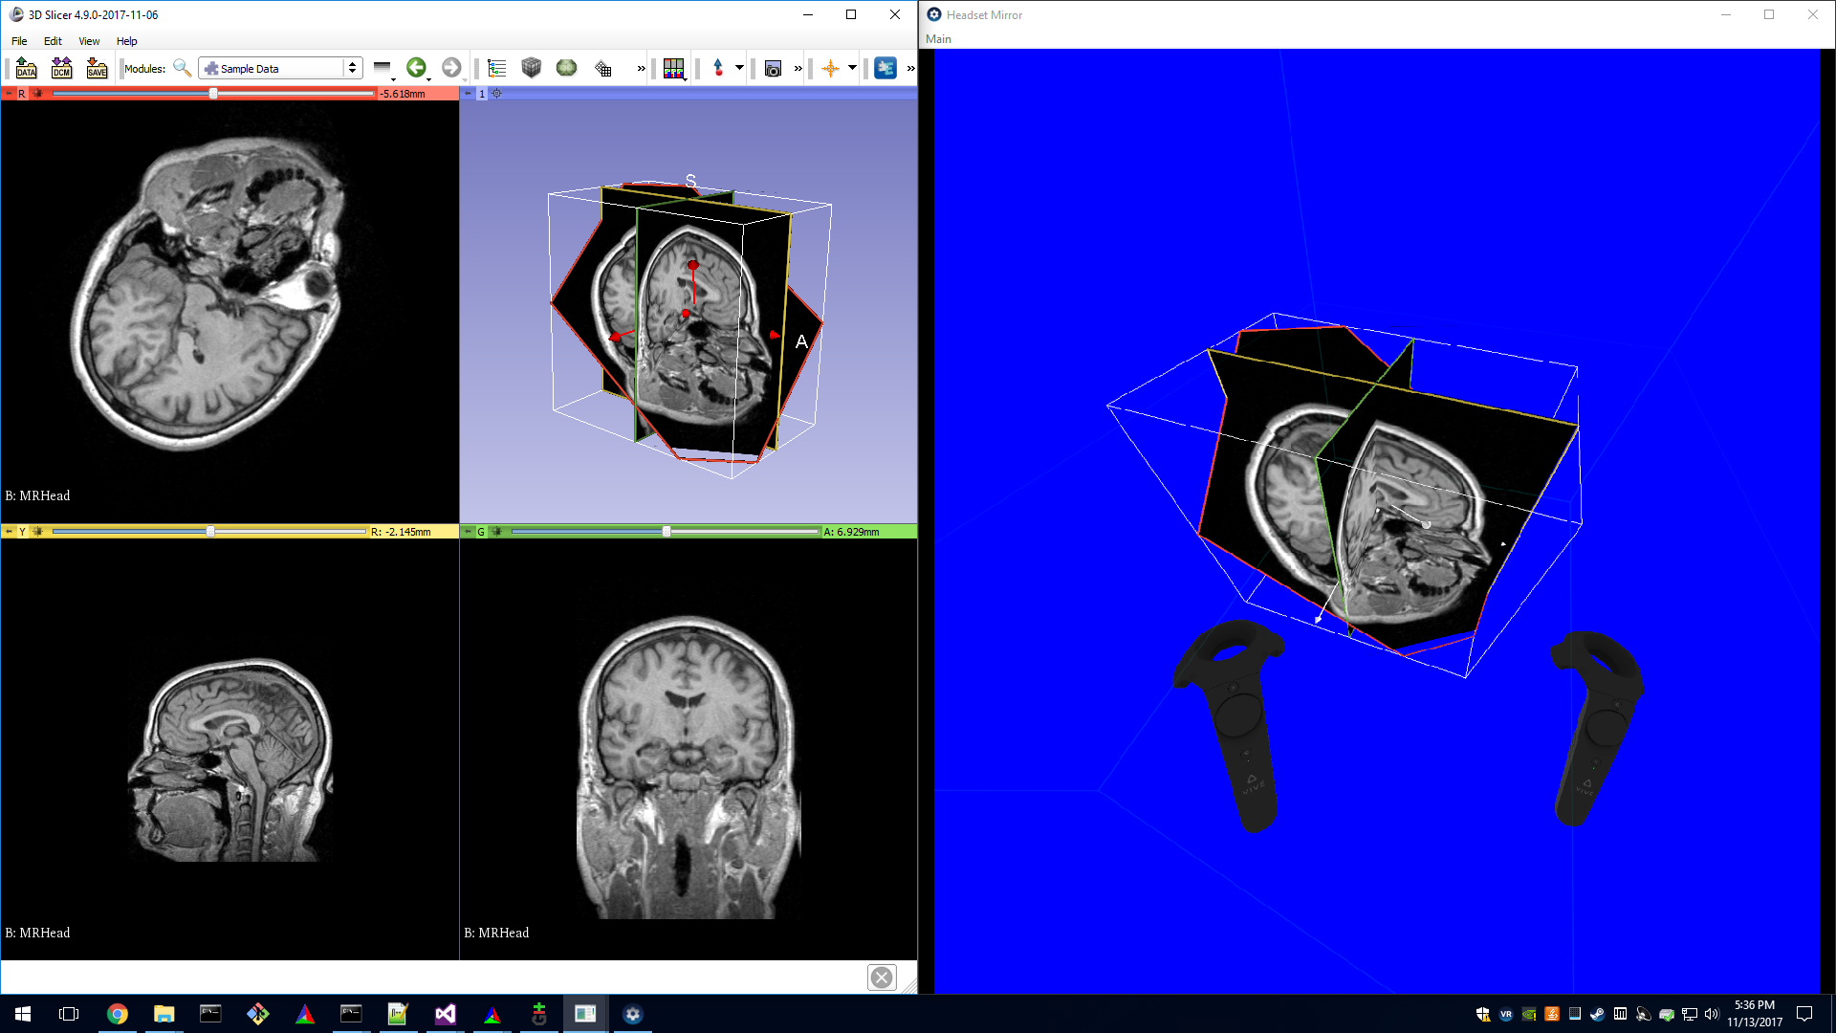This screenshot has width=1836, height=1033.
Task: Click the screenshot capture camera icon
Action: (x=773, y=68)
